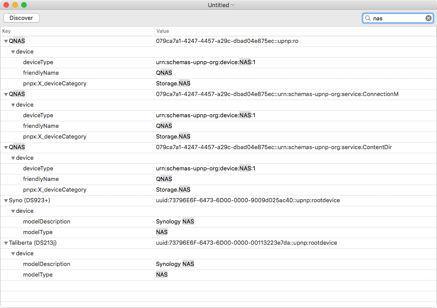Collapse device under Syno (DS923+)
437x308 pixels.
13,211
